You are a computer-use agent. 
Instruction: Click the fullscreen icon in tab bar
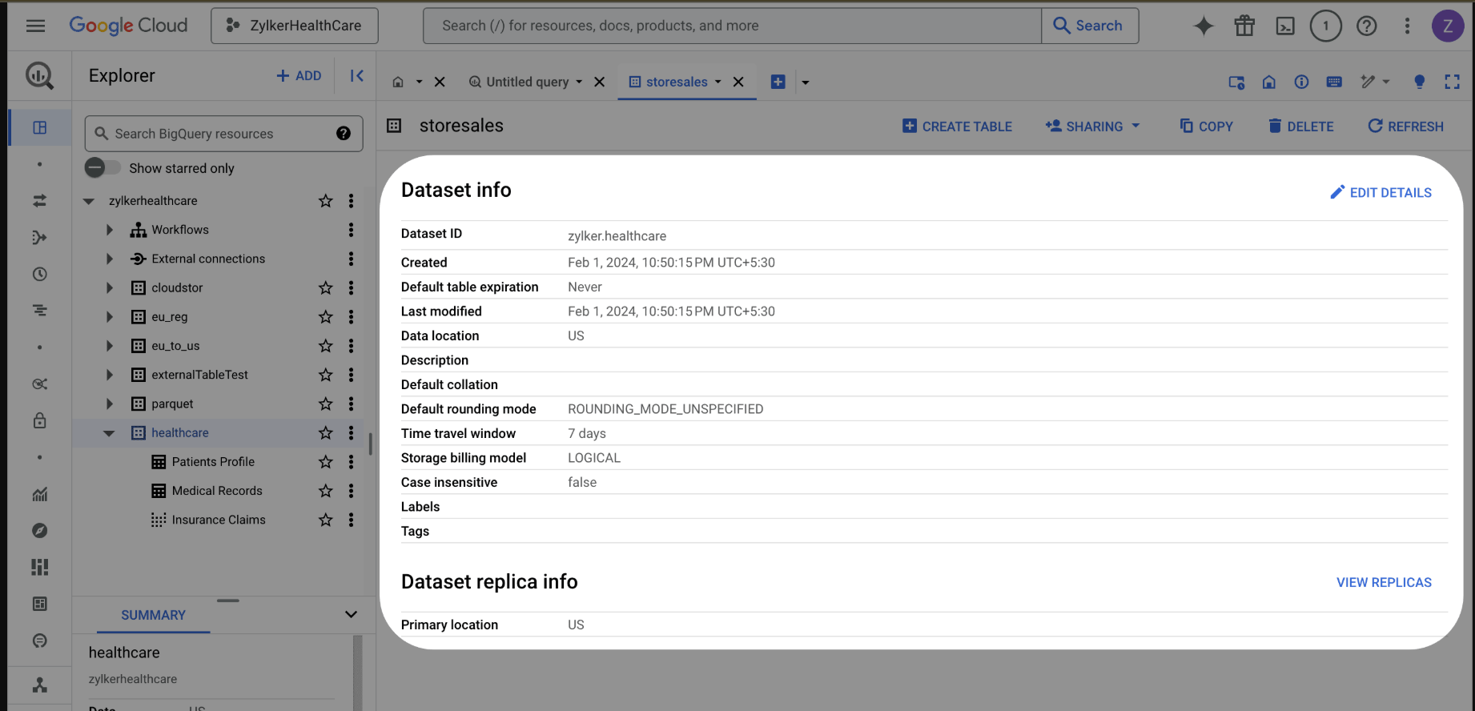1452,82
